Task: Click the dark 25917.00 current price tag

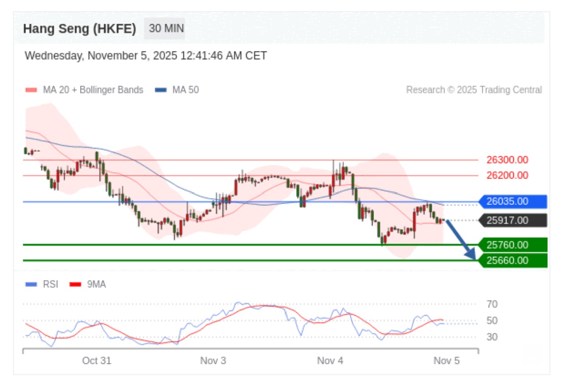Action: (x=512, y=220)
